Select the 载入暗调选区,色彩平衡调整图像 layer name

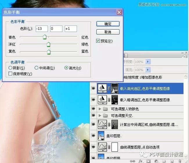pyautogui.click(x=145, y=100)
